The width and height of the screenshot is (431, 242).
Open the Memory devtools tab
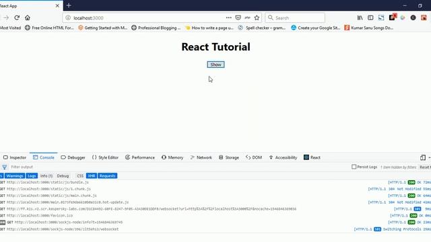click(x=172, y=157)
